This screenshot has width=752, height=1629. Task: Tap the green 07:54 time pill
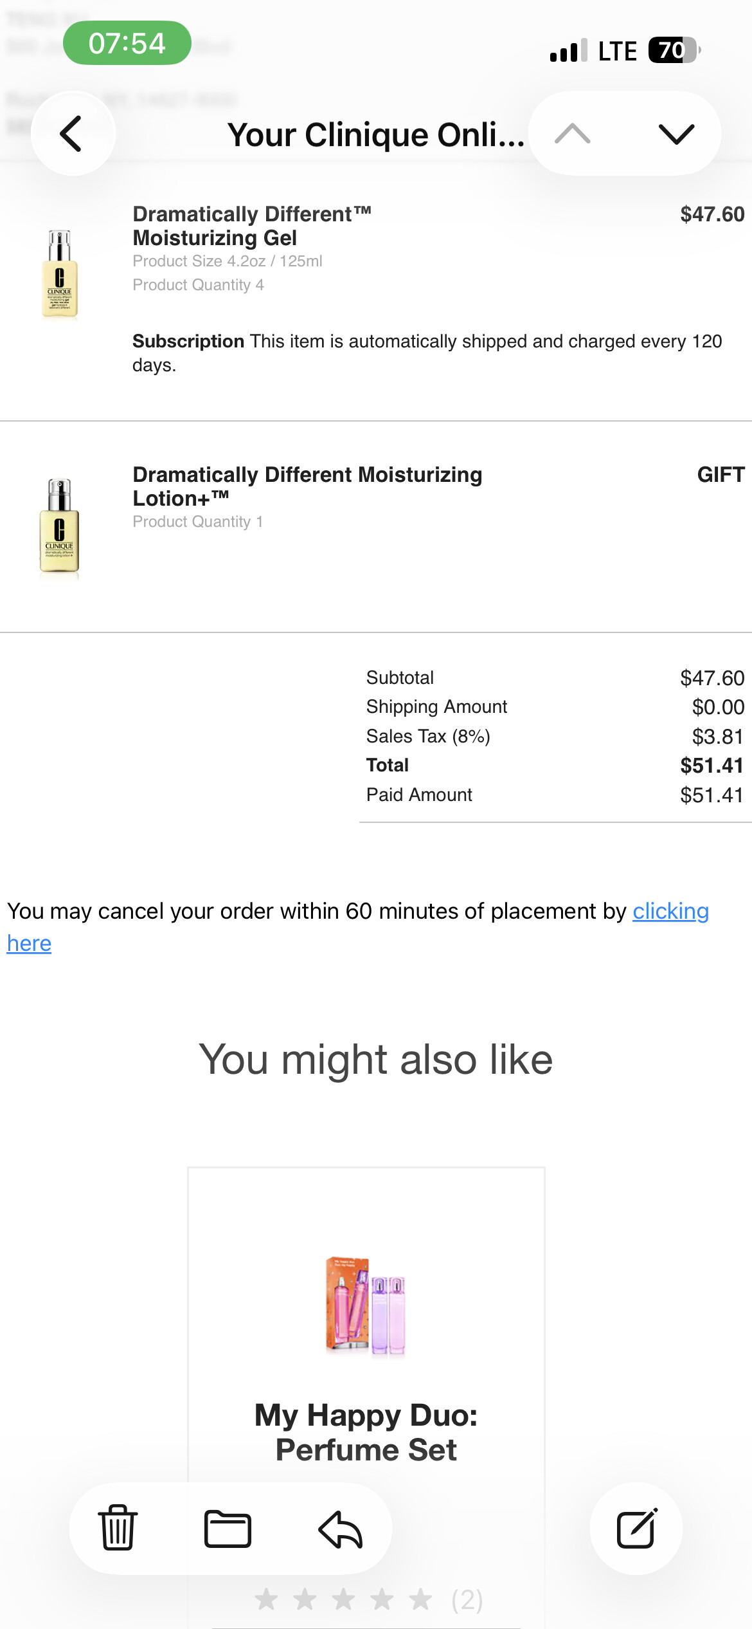click(x=127, y=43)
